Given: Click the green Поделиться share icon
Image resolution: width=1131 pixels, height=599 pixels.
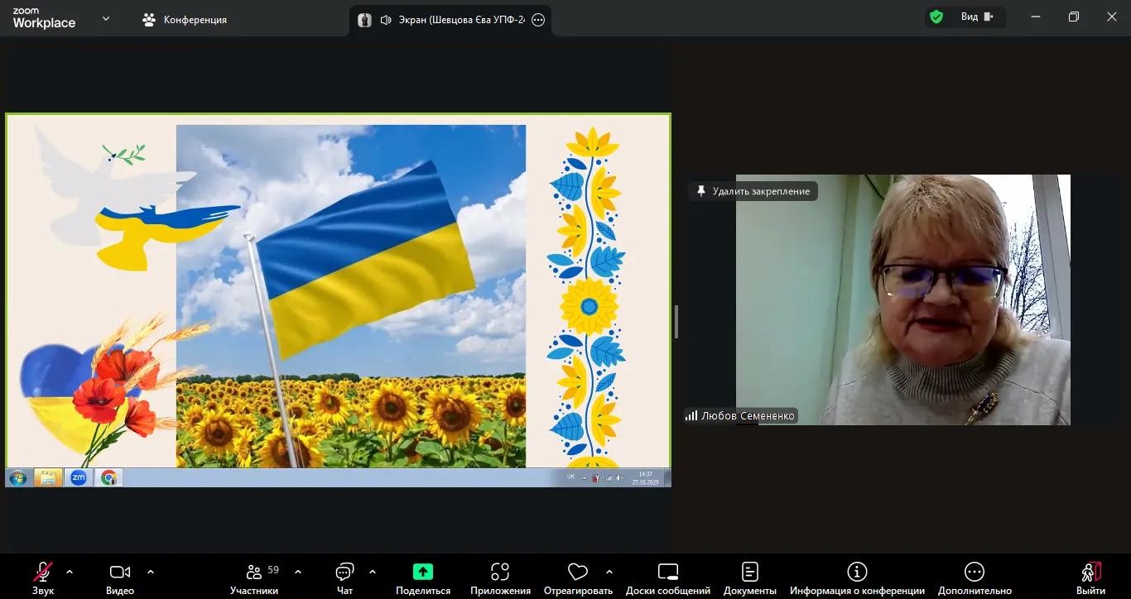Looking at the screenshot, I should click(x=422, y=572).
